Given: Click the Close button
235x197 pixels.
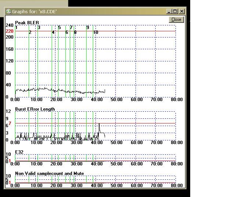Looking at the screenshot, I should click(x=176, y=19).
